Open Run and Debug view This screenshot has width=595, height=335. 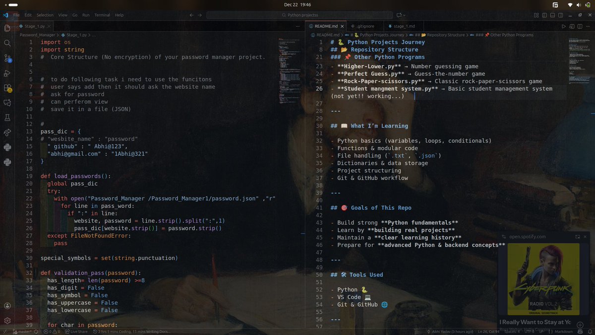coord(7,73)
